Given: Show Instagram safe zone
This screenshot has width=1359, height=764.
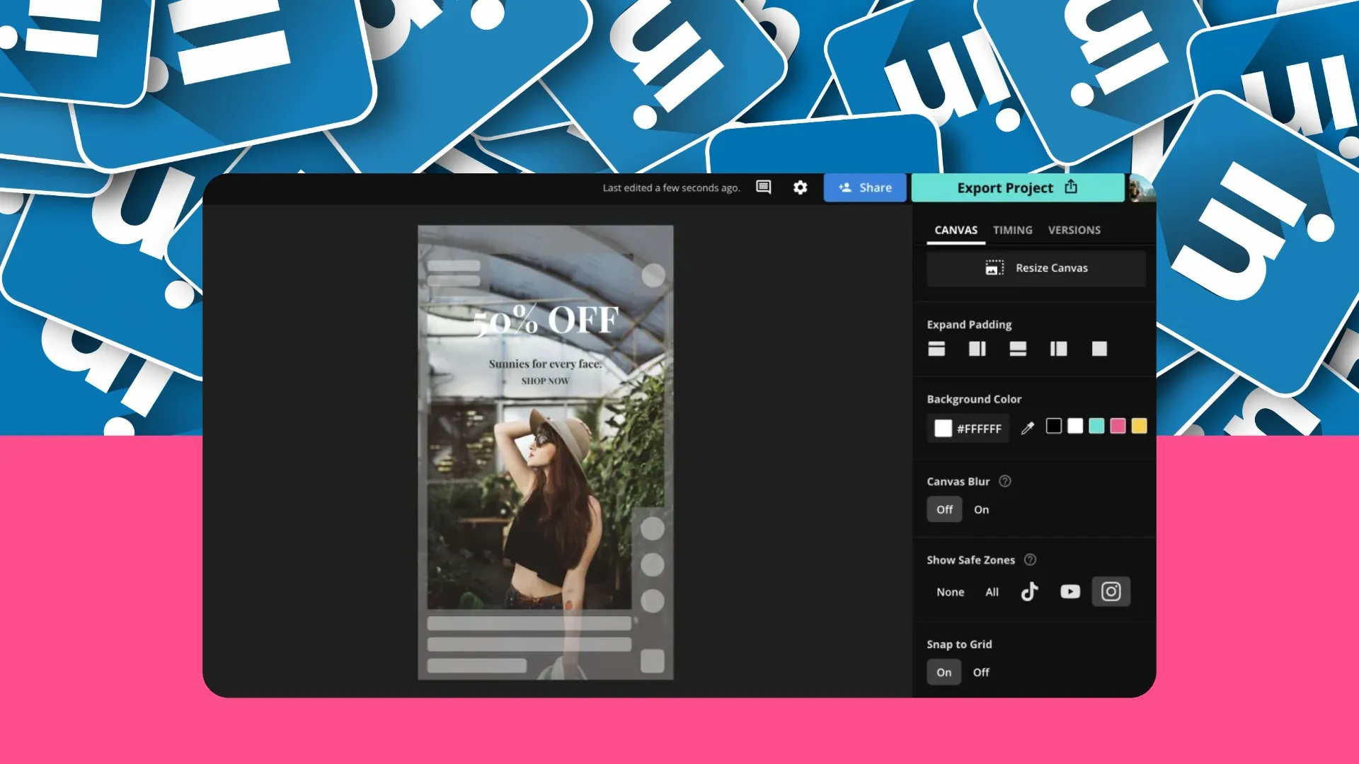Looking at the screenshot, I should (1111, 591).
